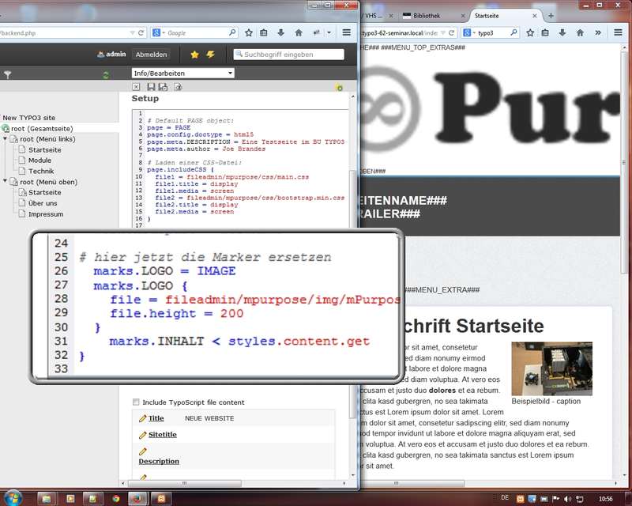The width and height of the screenshot is (632, 506).
Task: Open the Info/Bearbeiten dropdown
Action: 183,74
